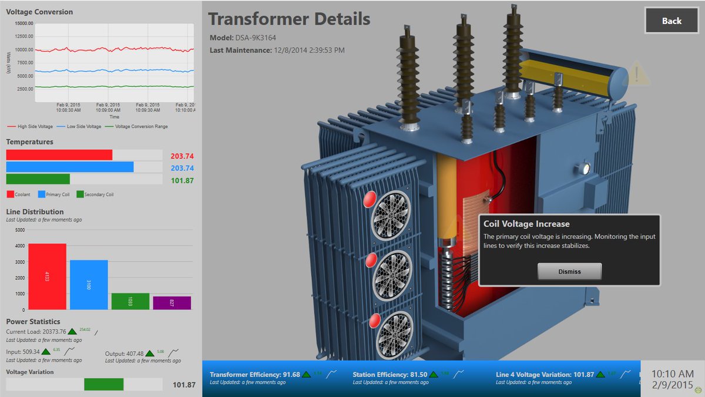The height and width of the screenshot is (397, 705).
Task: Click the Voltage Conversion panel title
Action: pyautogui.click(x=39, y=12)
